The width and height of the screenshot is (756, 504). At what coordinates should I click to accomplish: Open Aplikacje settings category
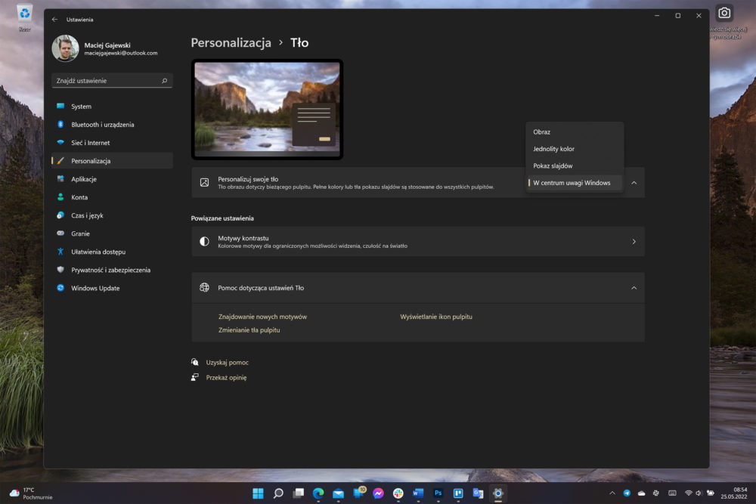(112, 179)
